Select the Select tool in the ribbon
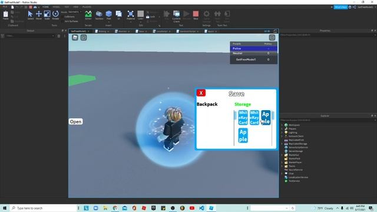The height and width of the screenshot is (212, 377). click(30, 15)
